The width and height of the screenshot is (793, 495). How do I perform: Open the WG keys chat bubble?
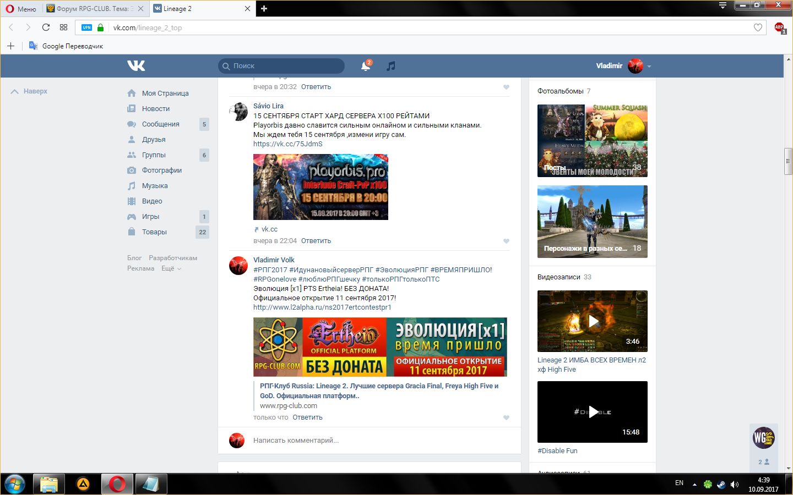(764, 438)
